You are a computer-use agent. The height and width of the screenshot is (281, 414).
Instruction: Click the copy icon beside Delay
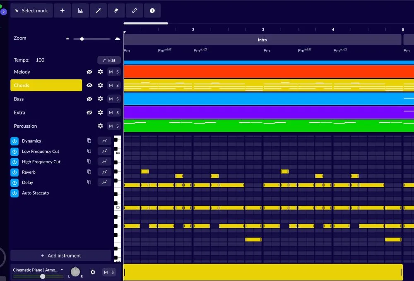pos(89,182)
